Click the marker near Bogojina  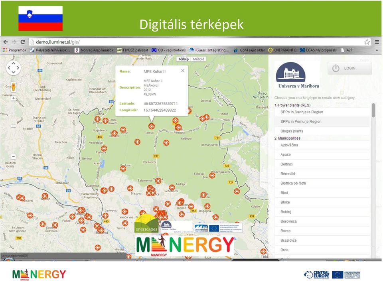(x=207, y=206)
